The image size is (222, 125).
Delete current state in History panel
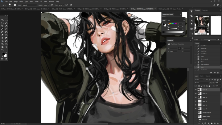point(218,73)
